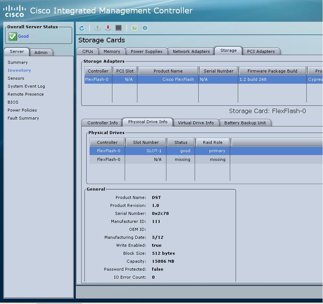Select the SLOT-1 physical drive row

206,151
